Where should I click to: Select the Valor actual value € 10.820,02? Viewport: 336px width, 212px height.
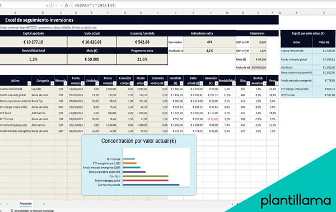point(92,42)
